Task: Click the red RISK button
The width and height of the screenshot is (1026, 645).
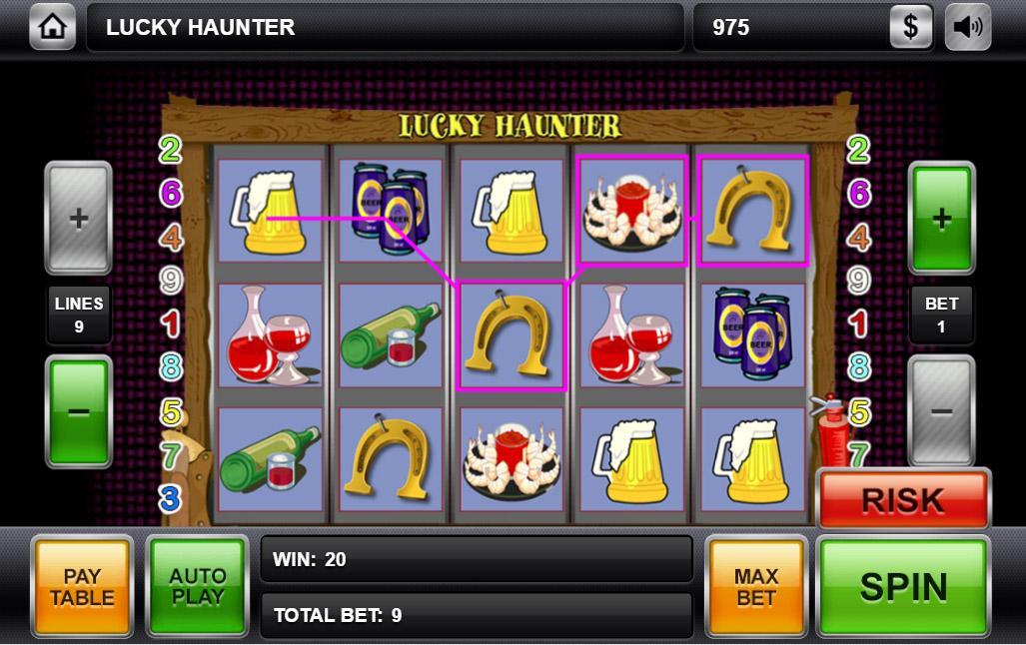Action: click(903, 500)
